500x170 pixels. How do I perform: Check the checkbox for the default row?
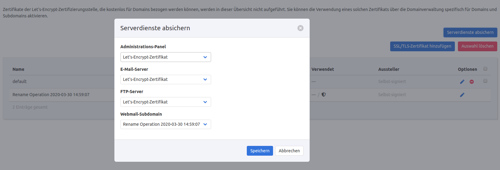(x=485, y=81)
